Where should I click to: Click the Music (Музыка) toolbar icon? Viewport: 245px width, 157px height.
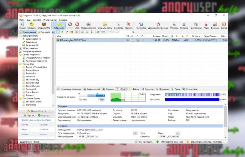(184, 26)
